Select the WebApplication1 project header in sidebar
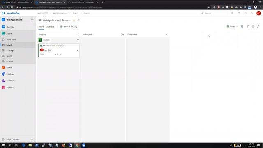 [x=14, y=20]
